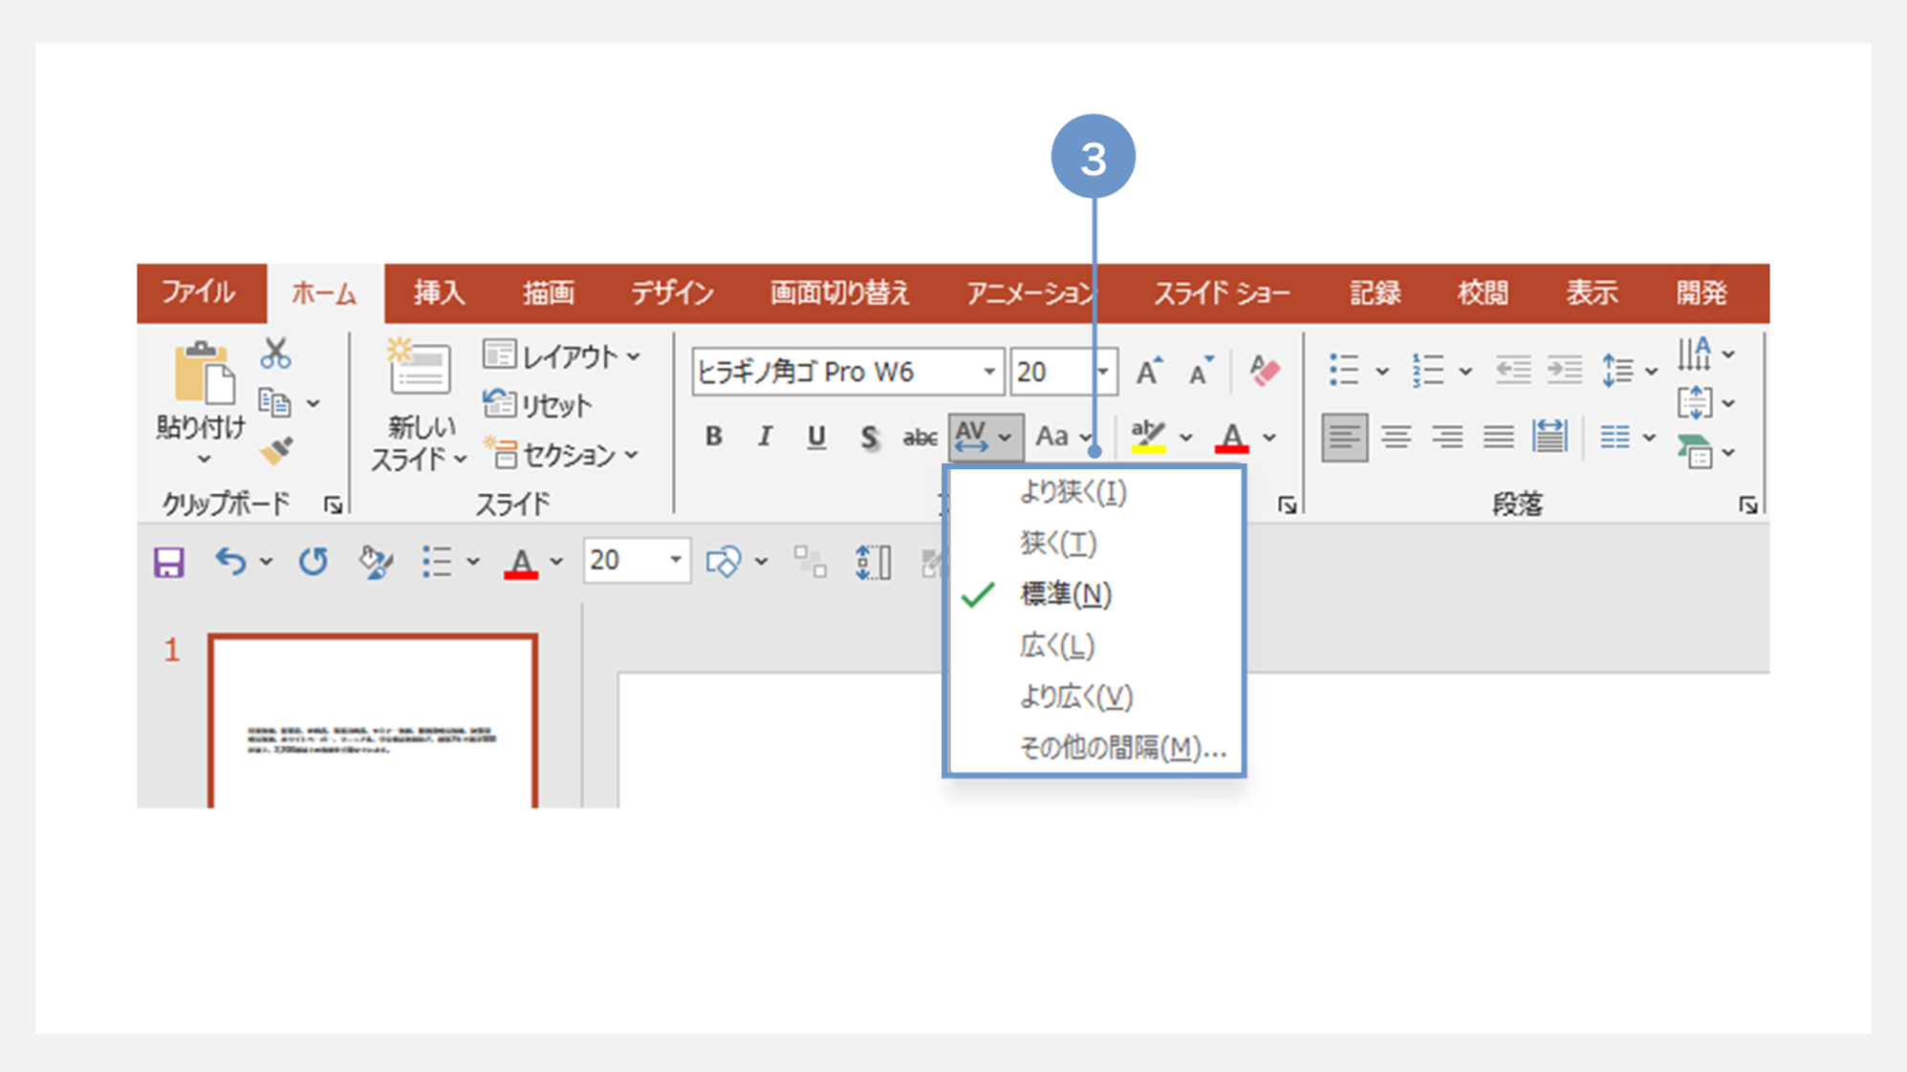Toggle Justify alignment button
The width and height of the screenshot is (1907, 1072).
[1498, 438]
